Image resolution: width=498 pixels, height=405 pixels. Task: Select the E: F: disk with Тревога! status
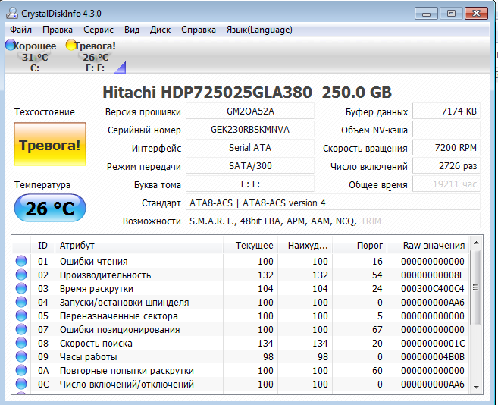coord(91,57)
